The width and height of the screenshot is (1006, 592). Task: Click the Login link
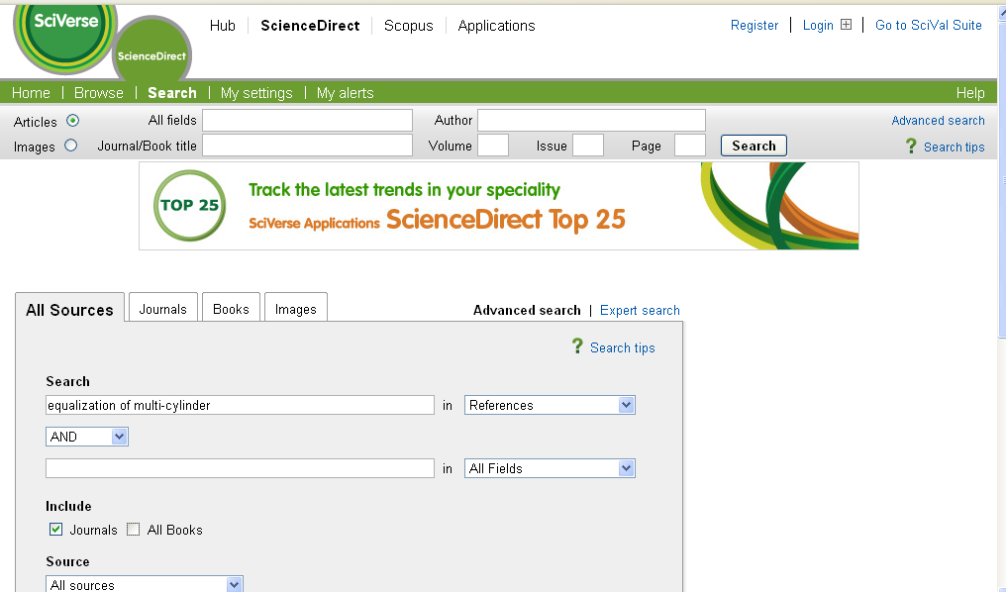click(x=818, y=25)
